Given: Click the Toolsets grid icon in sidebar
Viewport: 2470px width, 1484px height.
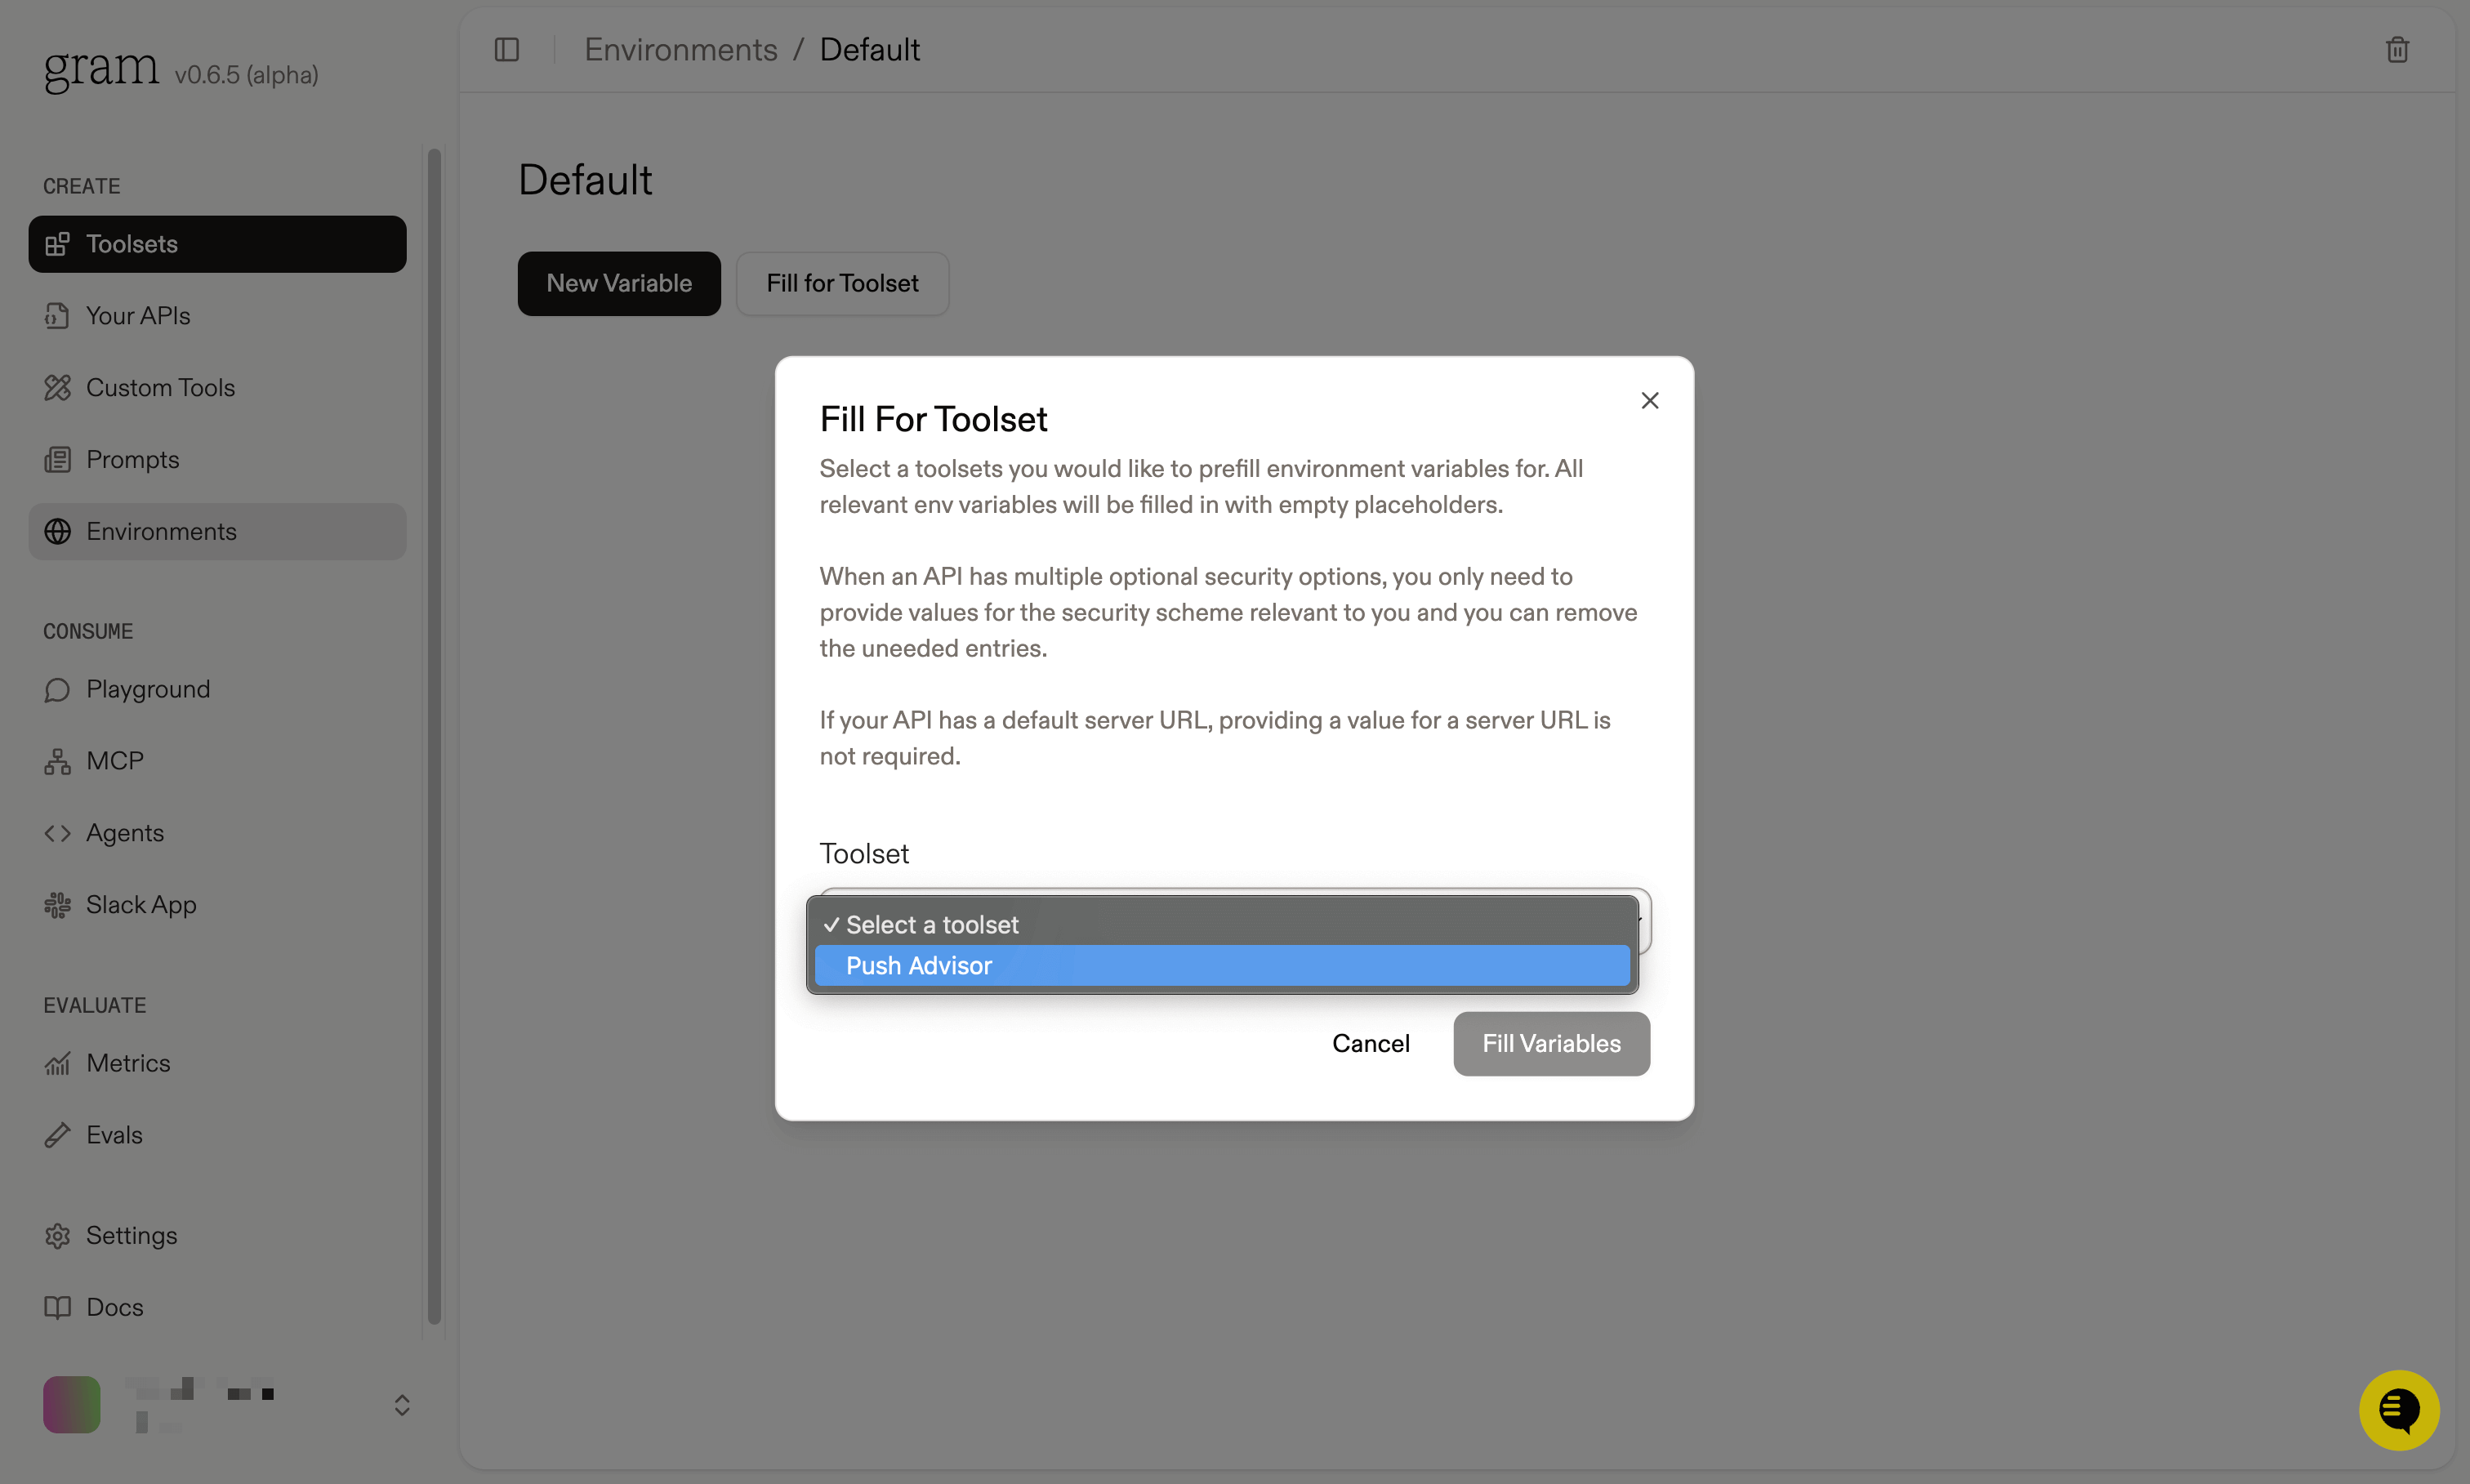Looking at the screenshot, I should [57, 244].
